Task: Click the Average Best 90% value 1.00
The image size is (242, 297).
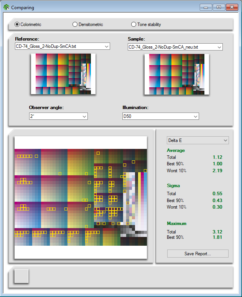Action: pos(217,164)
